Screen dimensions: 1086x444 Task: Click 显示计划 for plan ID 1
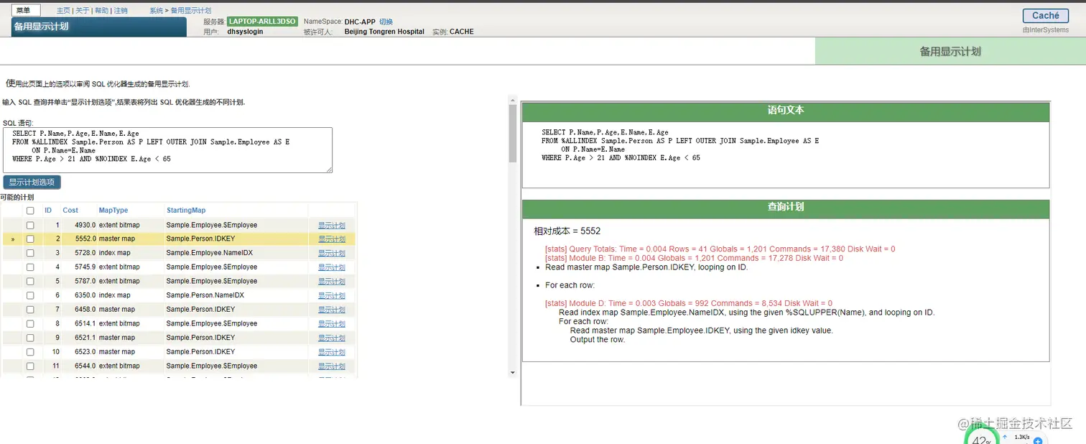[x=332, y=225]
